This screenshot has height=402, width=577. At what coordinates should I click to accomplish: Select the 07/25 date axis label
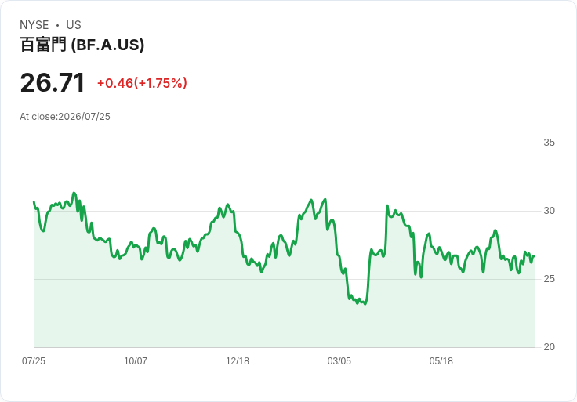(x=34, y=361)
